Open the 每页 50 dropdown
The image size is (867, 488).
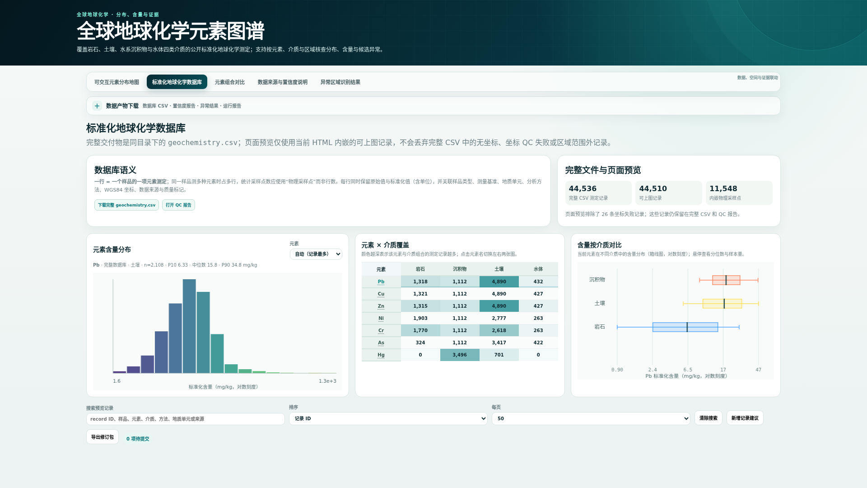pyautogui.click(x=591, y=418)
